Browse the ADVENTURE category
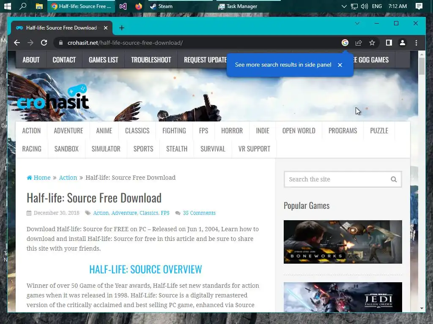Viewport: 433px width, 324px height. 69,131
